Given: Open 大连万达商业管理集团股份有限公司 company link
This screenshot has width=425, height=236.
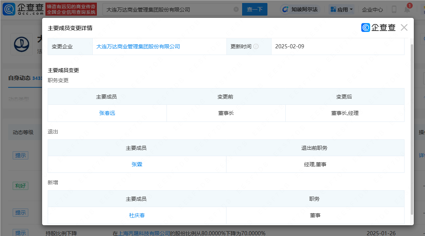Looking at the screenshot, I should click(x=138, y=47).
